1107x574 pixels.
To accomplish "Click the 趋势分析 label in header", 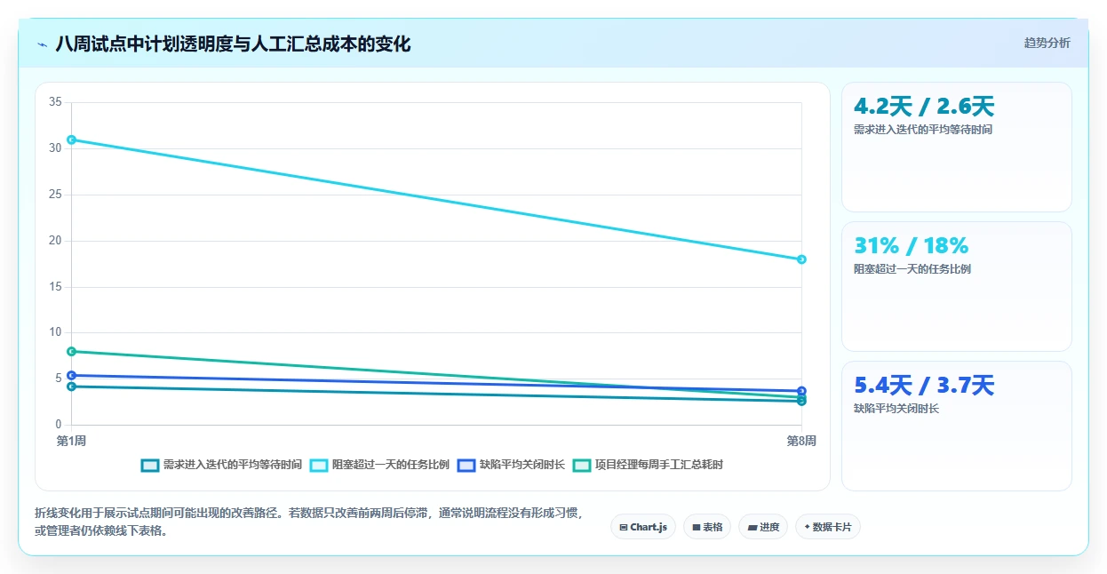I will (1047, 43).
